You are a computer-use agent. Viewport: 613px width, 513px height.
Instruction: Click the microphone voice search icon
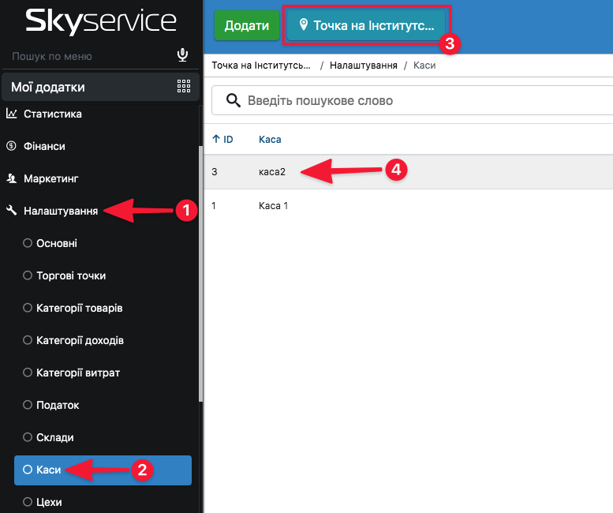(x=182, y=55)
